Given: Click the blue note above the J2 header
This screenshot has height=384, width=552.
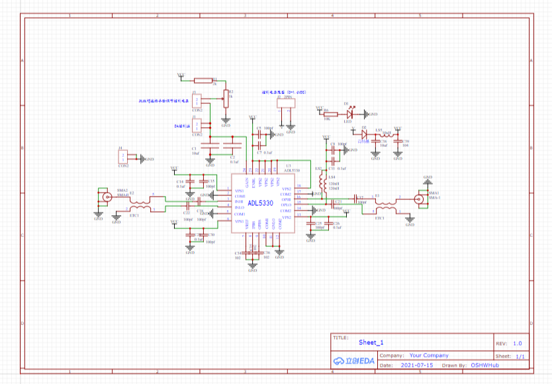Looking at the screenshot, I should pos(284,92).
